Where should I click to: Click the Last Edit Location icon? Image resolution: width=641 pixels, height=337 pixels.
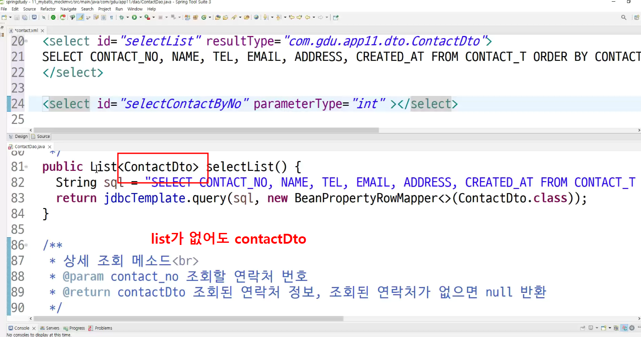292,18
